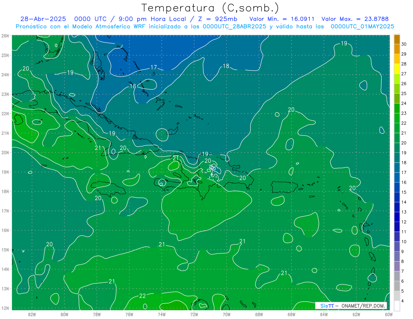This screenshot has width=413, height=319.
Task: Select the '20N' latitude axis label
Action: coord(5,152)
